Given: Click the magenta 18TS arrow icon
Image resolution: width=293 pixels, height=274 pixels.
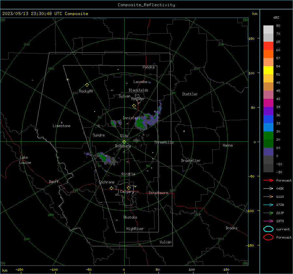Looking at the screenshot, I should (268, 221).
